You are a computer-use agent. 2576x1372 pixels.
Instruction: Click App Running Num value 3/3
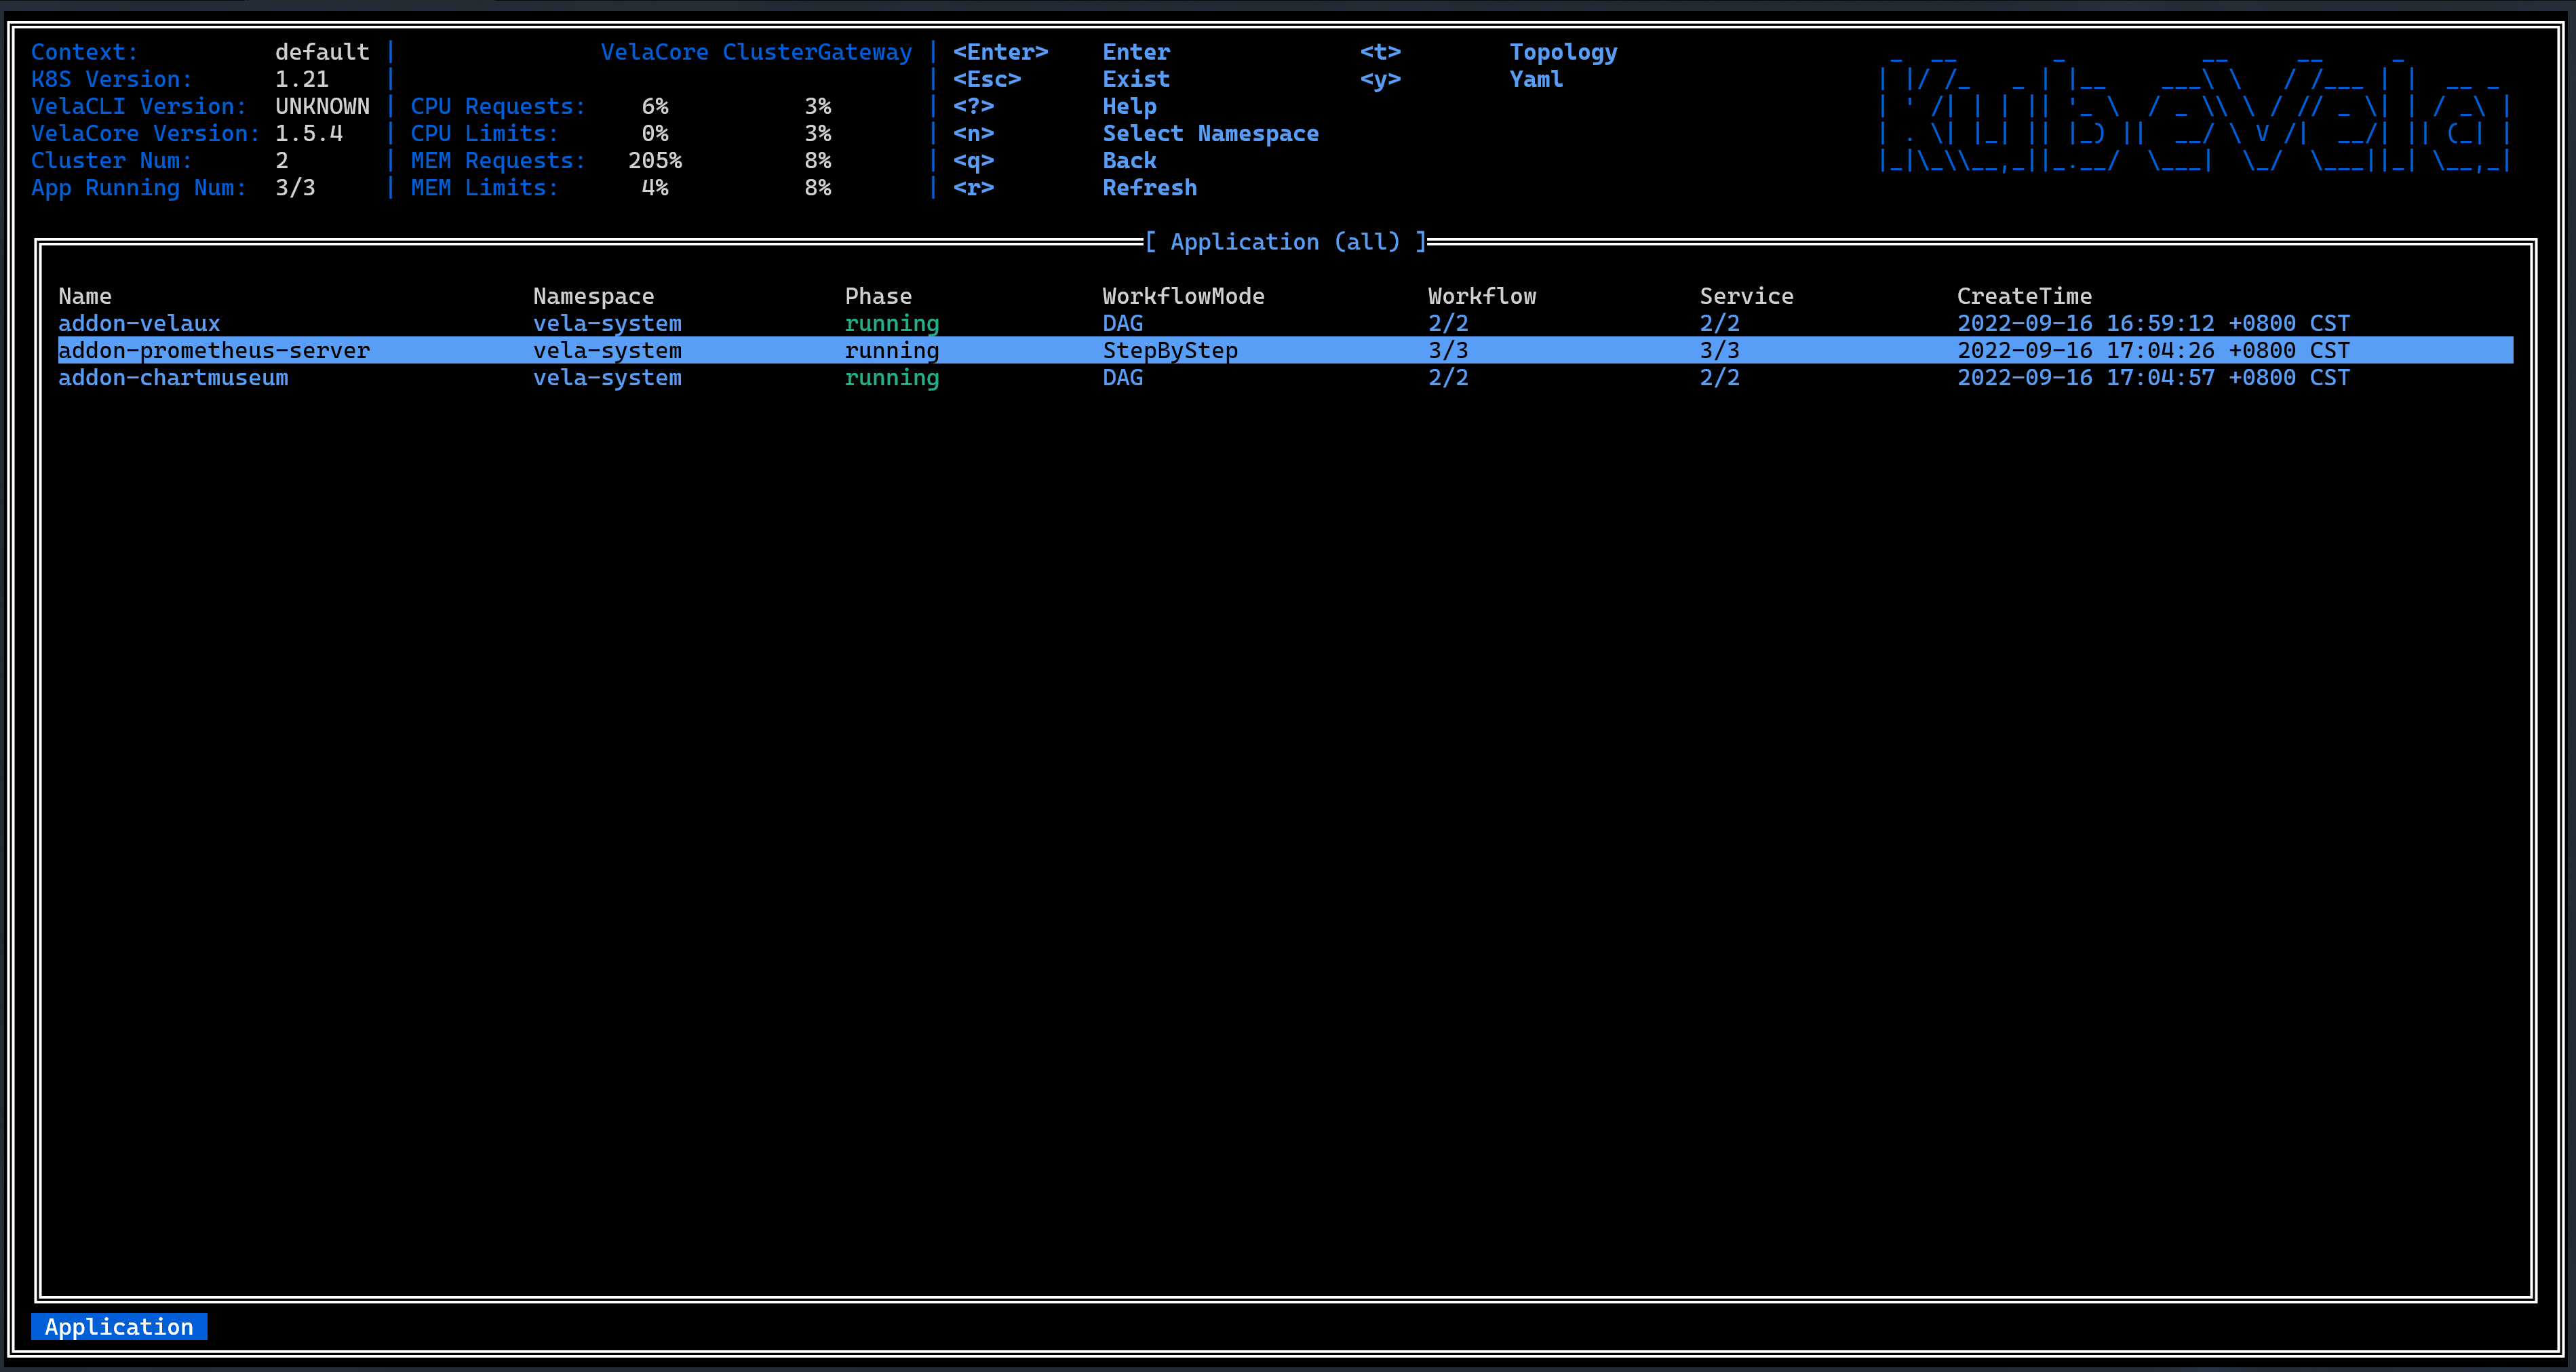pos(295,187)
